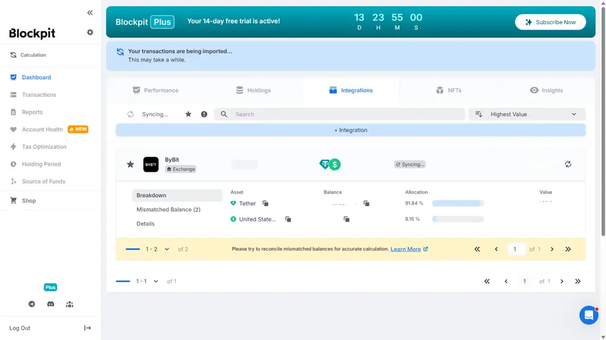Click the log out arrow icon
606x340 pixels.
(87, 328)
